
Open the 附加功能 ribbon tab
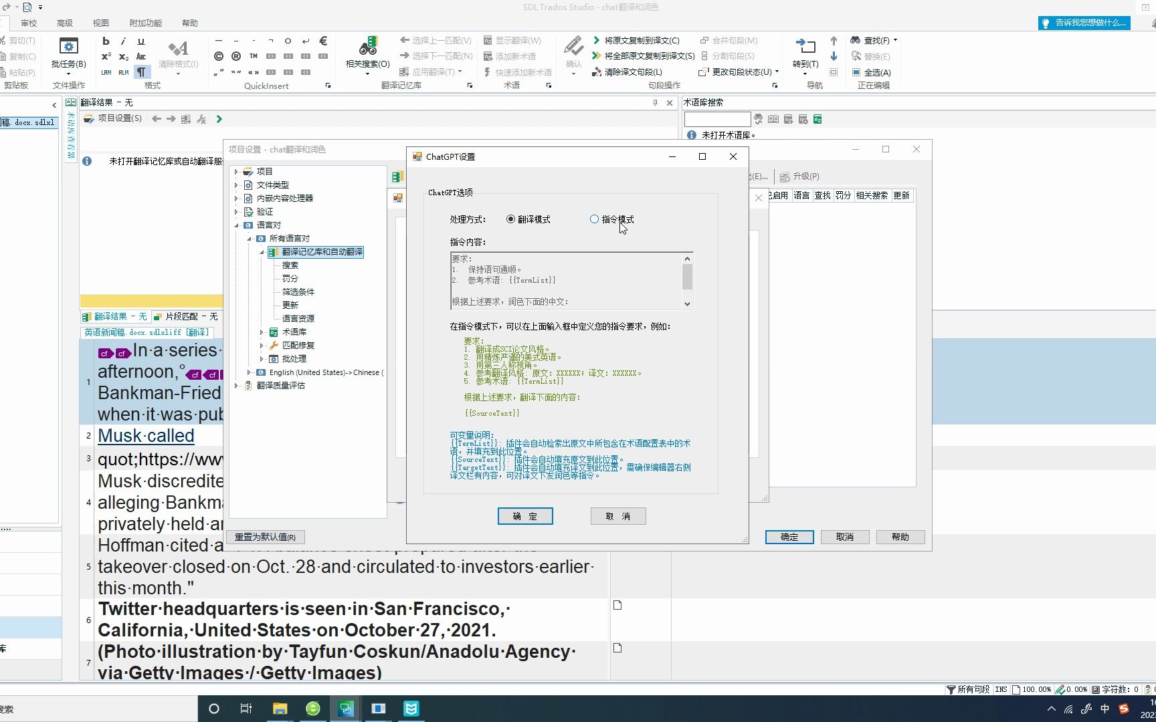(146, 23)
